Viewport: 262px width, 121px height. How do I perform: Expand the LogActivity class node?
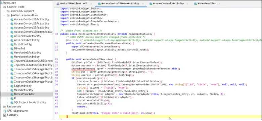pos(7,86)
